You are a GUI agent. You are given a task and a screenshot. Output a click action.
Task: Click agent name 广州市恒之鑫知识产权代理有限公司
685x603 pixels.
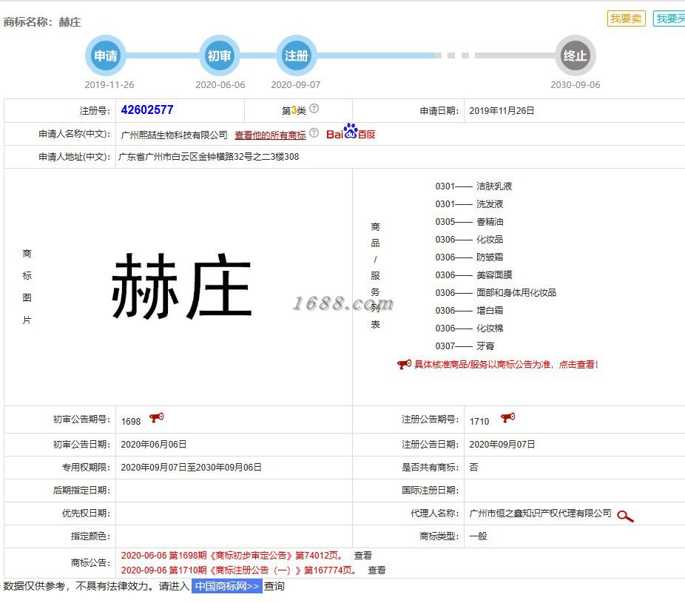click(541, 513)
